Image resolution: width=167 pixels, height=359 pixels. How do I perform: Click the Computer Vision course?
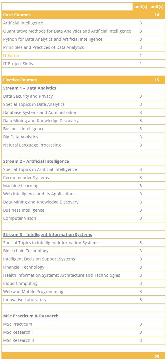[20, 218]
